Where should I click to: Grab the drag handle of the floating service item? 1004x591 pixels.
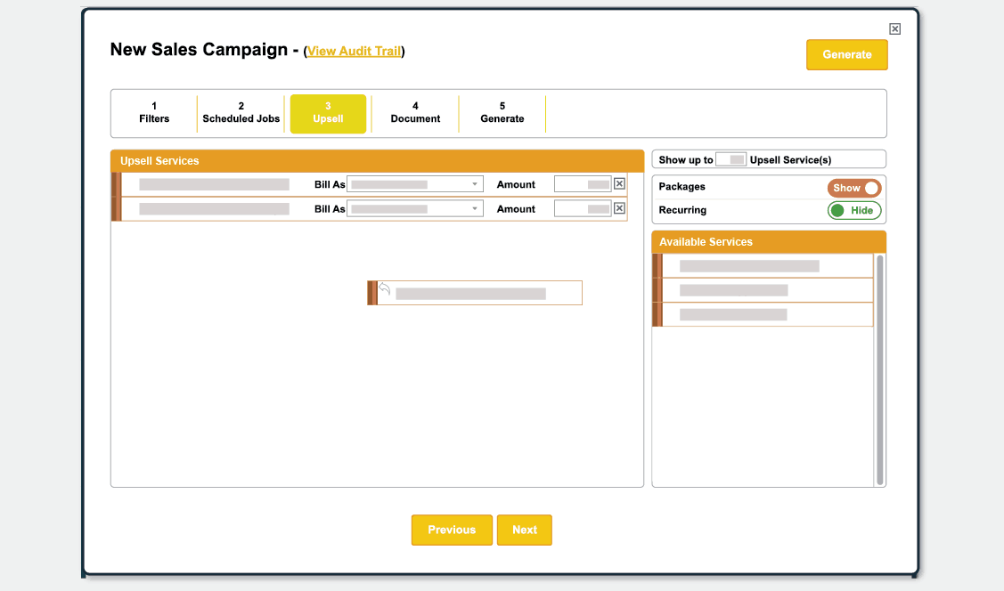coord(372,293)
